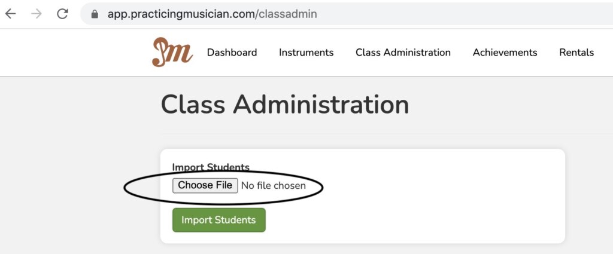This screenshot has height=254, width=613.
Task: Click the padlock site security icon
Action: click(93, 14)
